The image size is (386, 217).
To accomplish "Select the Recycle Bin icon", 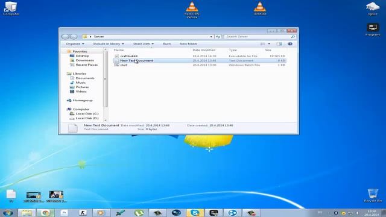I will pos(373,195).
